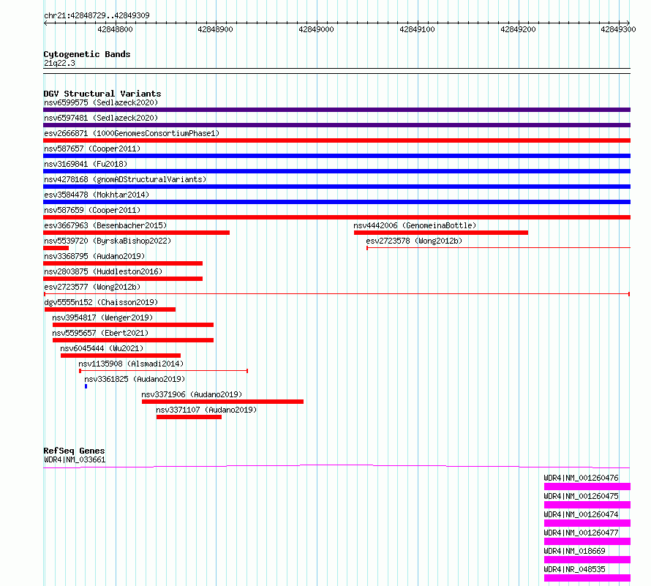
Task: Click the magenta exon bar under WDR4|NM_018669
Action: click(587, 560)
